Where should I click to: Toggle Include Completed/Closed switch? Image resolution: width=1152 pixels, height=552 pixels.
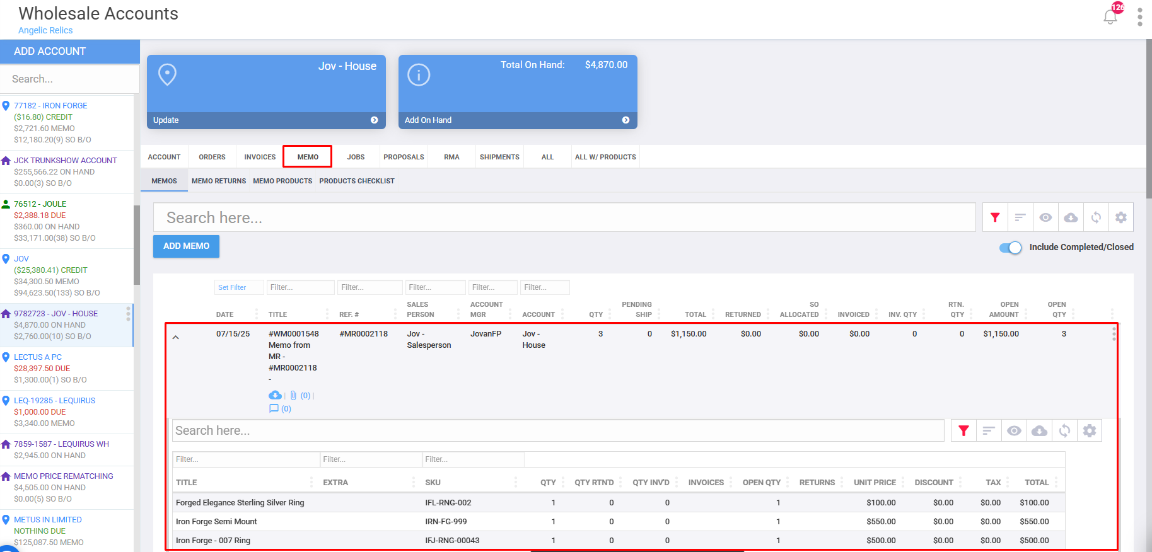[1010, 248]
